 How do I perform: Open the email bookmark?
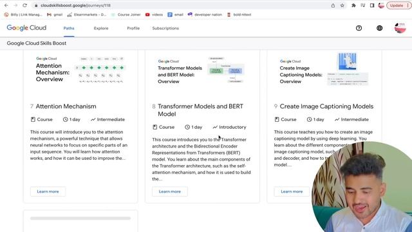(176, 15)
